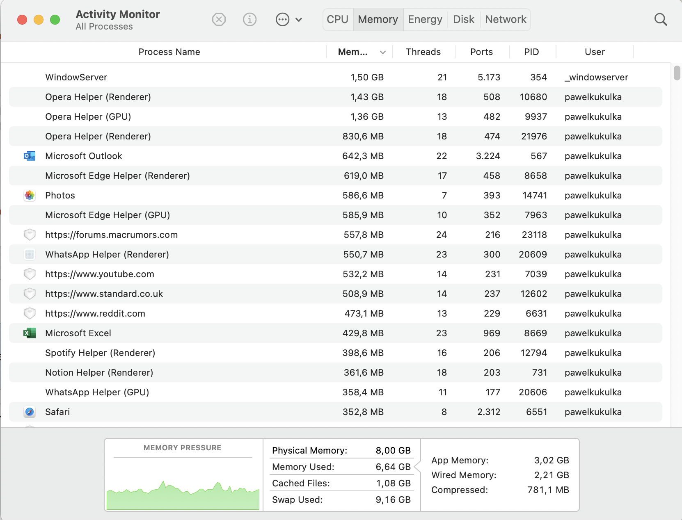Sort by the Memory column header
The width and height of the screenshot is (682, 520).
coord(352,52)
